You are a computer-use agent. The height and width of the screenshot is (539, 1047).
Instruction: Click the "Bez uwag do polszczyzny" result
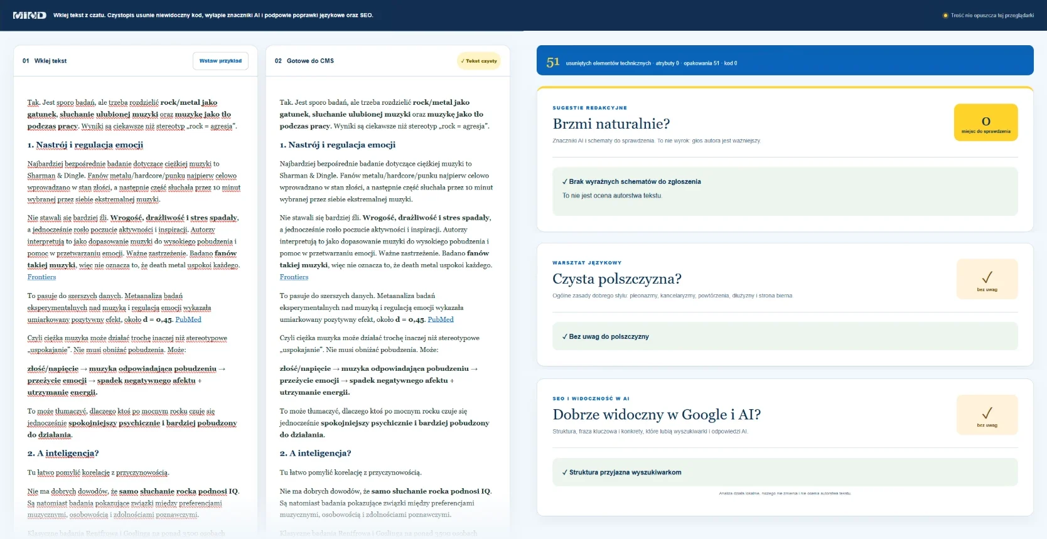[785, 336]
